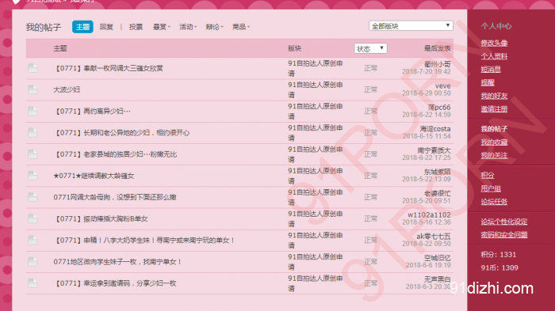Click last poster name 落pc66

pyautogui.click(x=439, y=107)
